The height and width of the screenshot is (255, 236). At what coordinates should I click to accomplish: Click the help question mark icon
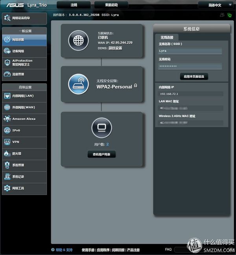pyautogui.click(x=53, y=249)
